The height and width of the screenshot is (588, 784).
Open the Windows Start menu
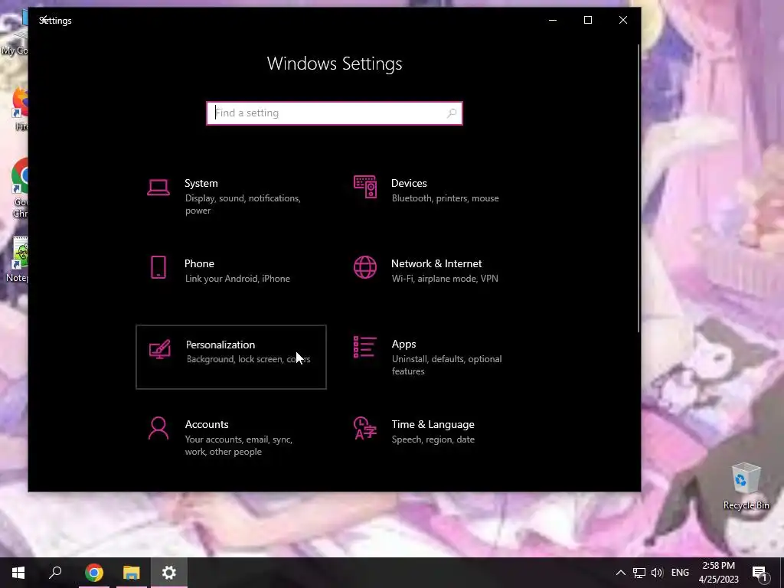[18, 573]
